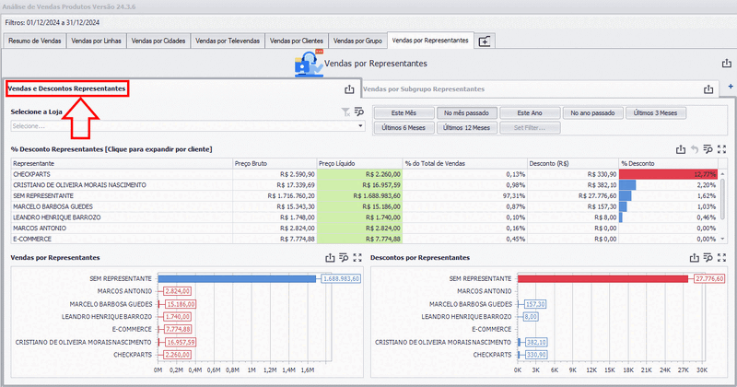This screenshot has height=387, width=737.
Task: Select Vendas e Descontos Representantes panel tab
Action: click(66, 88)
